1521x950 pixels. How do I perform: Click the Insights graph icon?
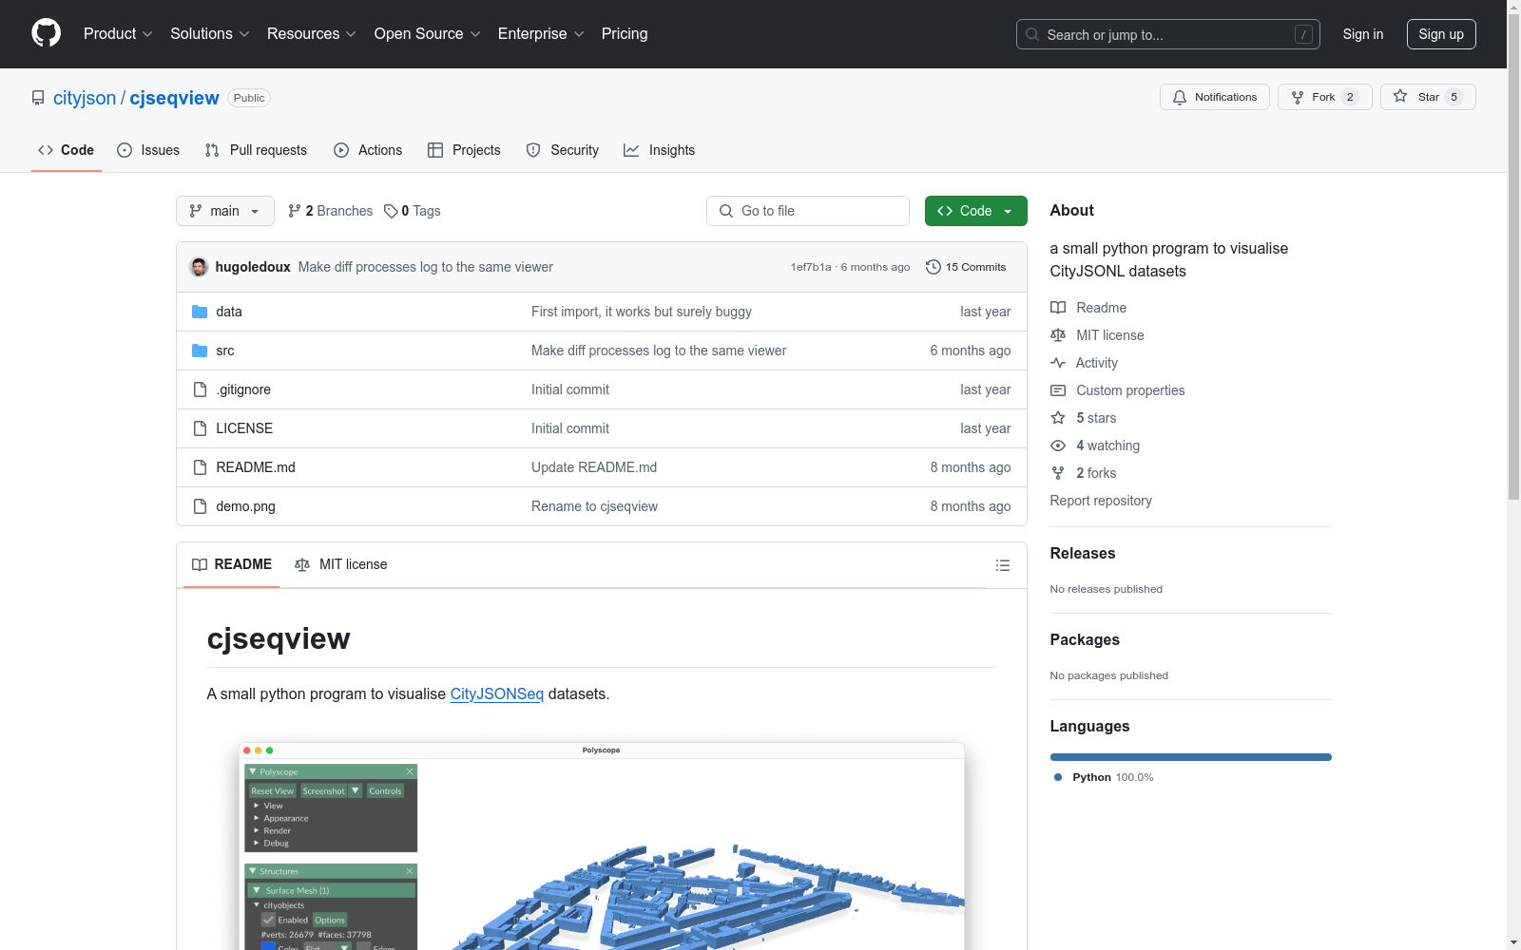pyautogui.click(x=631, y=150)
